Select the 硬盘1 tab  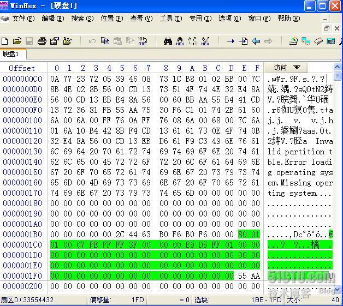(x=11, y=54)
